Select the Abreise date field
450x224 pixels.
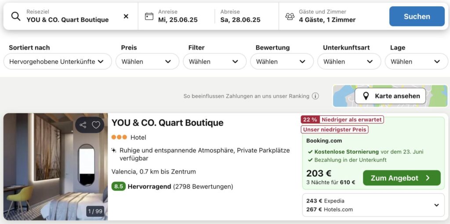[246, 16]
